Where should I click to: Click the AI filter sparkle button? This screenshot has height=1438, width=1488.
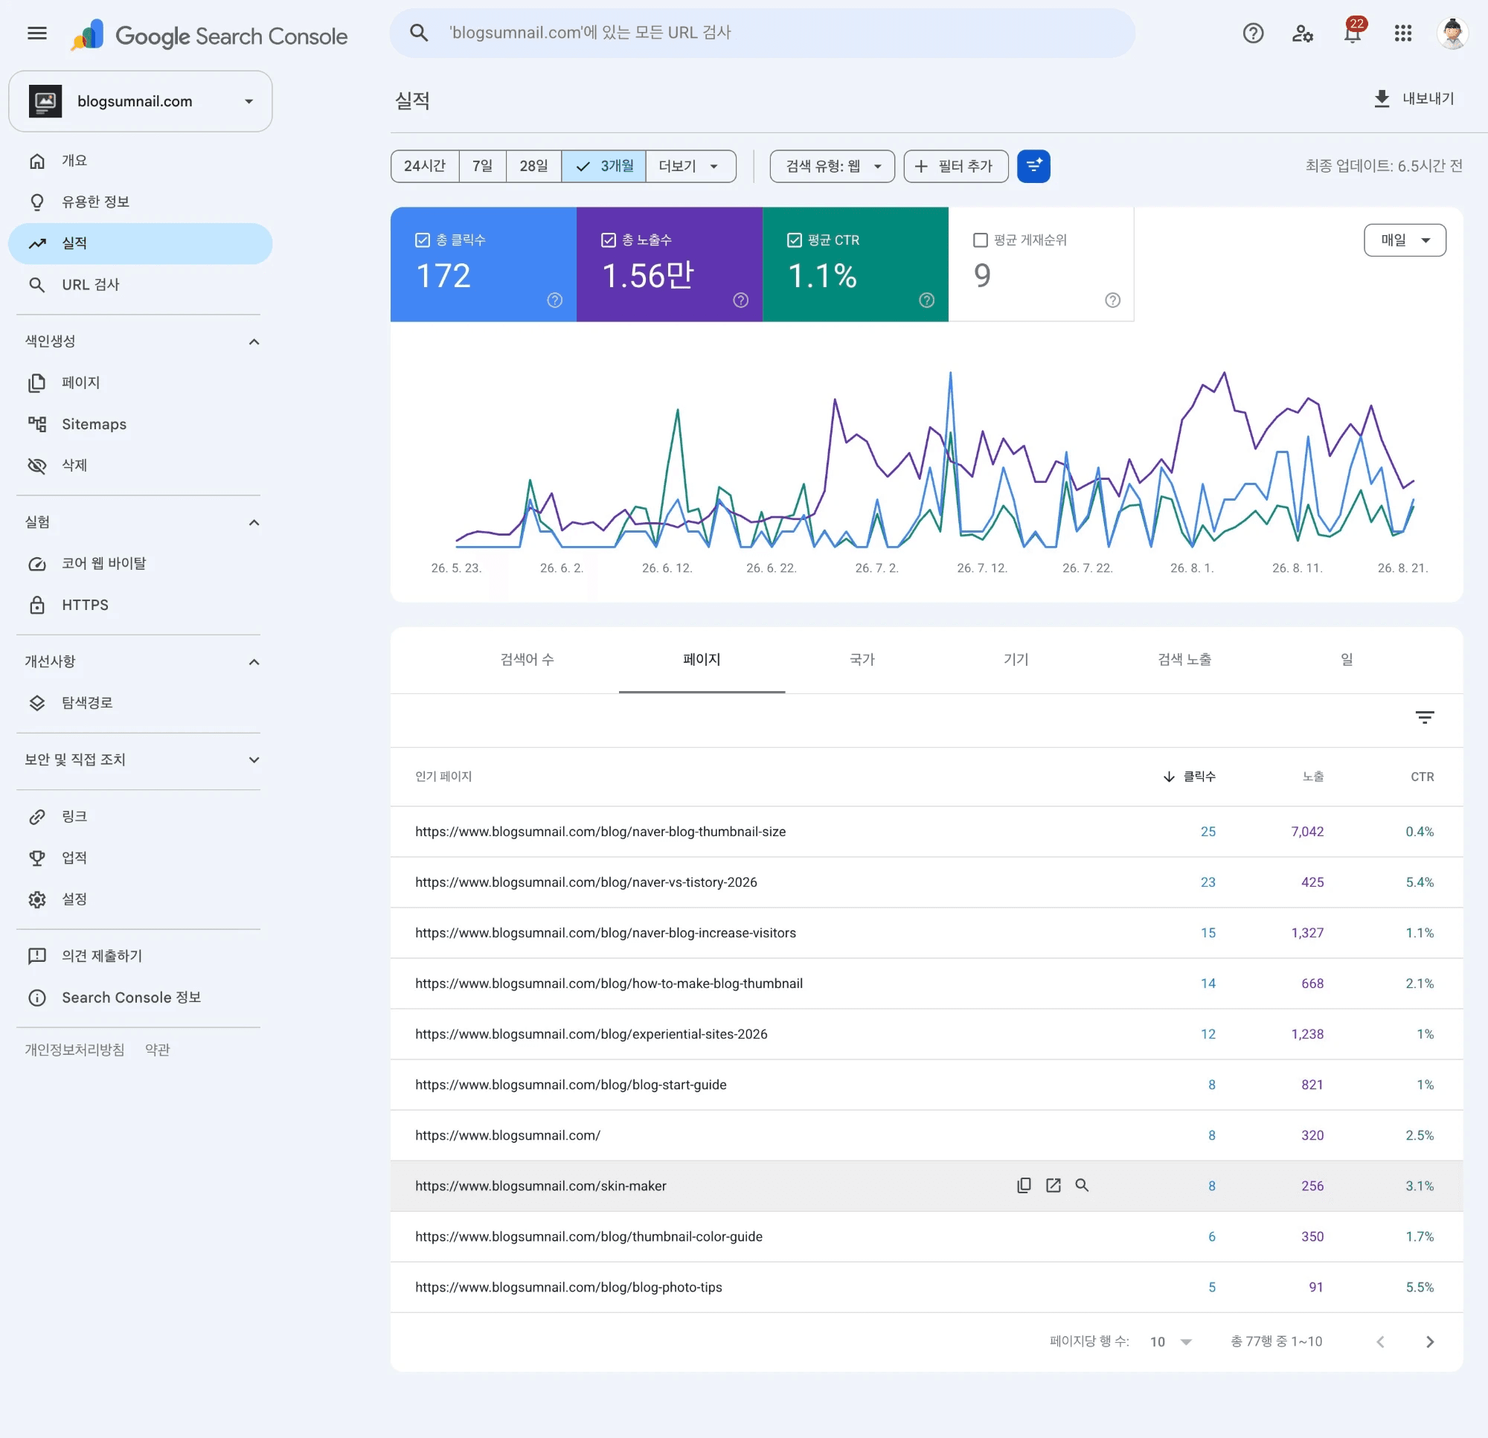point(1033,165)
